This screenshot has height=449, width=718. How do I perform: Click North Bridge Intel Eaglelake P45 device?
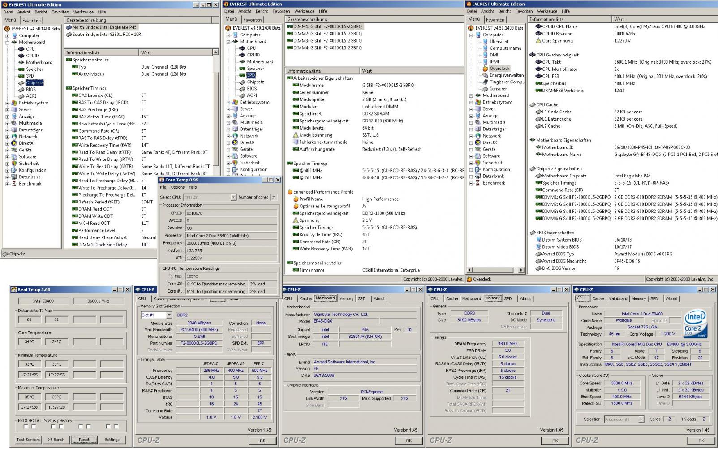tap(104, 27)
